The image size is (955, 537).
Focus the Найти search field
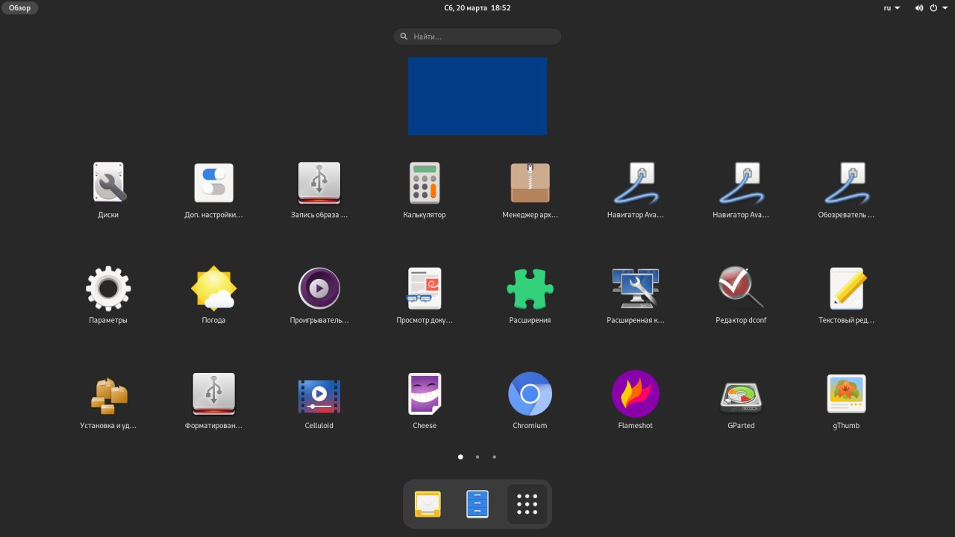pos(477,36)
